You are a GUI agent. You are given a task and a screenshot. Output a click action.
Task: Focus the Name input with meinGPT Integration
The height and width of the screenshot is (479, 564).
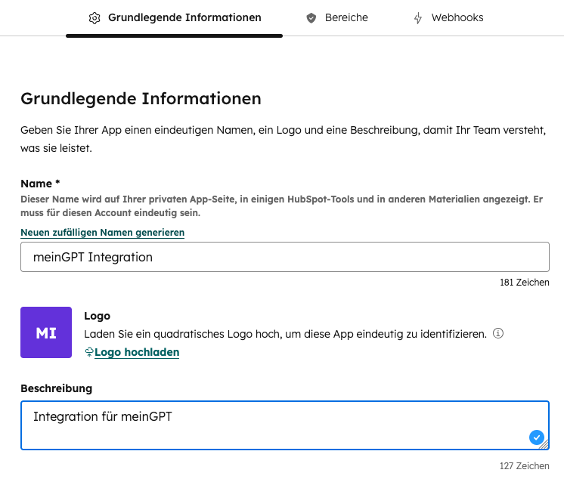tap(285, 257)
